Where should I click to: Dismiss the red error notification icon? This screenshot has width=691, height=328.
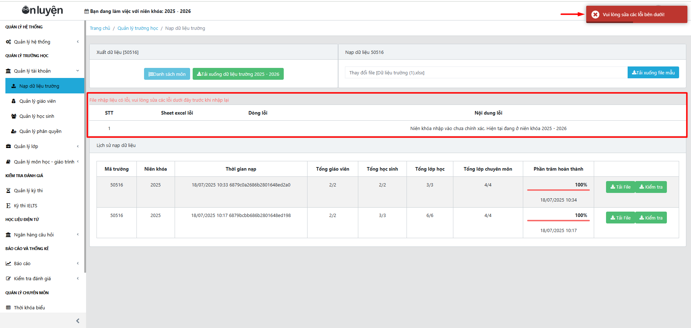tap(595, 14)
